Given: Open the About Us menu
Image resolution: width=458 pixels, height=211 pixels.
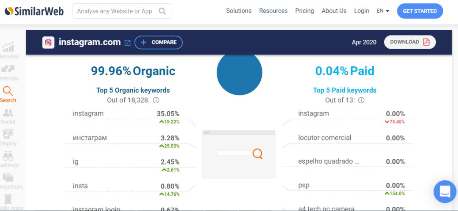Looking at the screenshot, I should [x=334, y=11].
